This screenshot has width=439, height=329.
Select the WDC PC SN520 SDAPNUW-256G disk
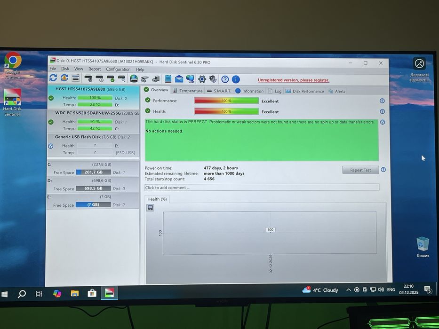click(94, 121)
